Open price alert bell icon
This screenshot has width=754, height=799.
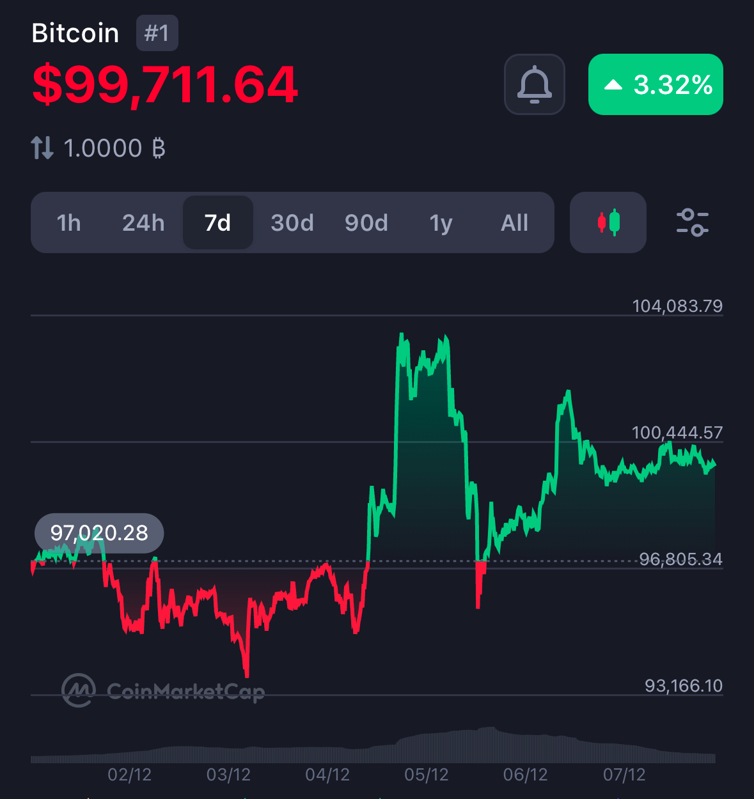534,84
